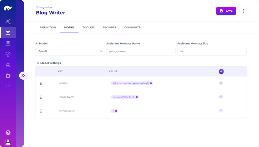The width and height of the screenshot is (259, 147).
Task: Open the vertical three-dot options menu
Action: point(244,11)
